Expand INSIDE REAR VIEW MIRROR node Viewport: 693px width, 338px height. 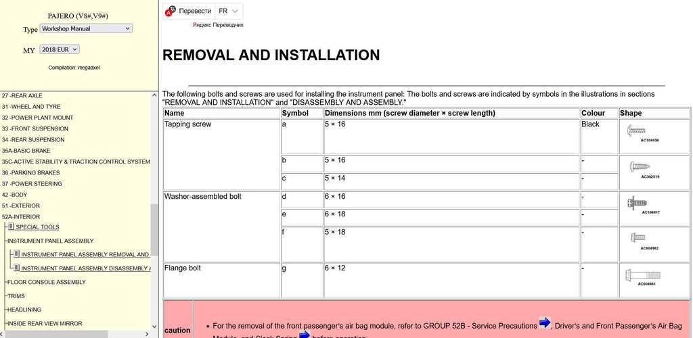tap(45, 324)
